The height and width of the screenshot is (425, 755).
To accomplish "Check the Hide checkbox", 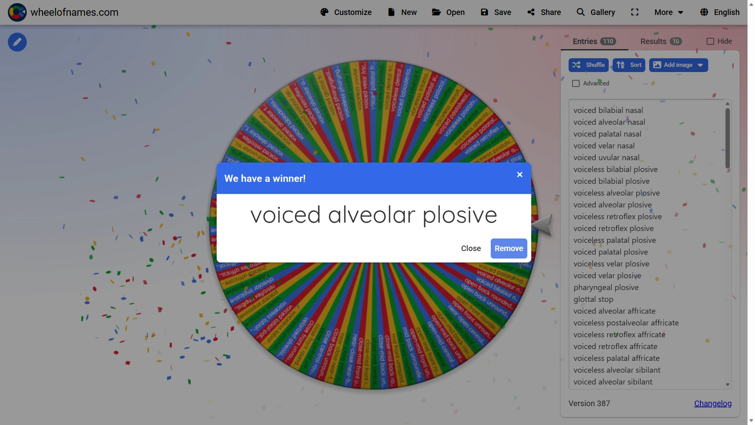I will pyautogui.click(x=710, y=41).
